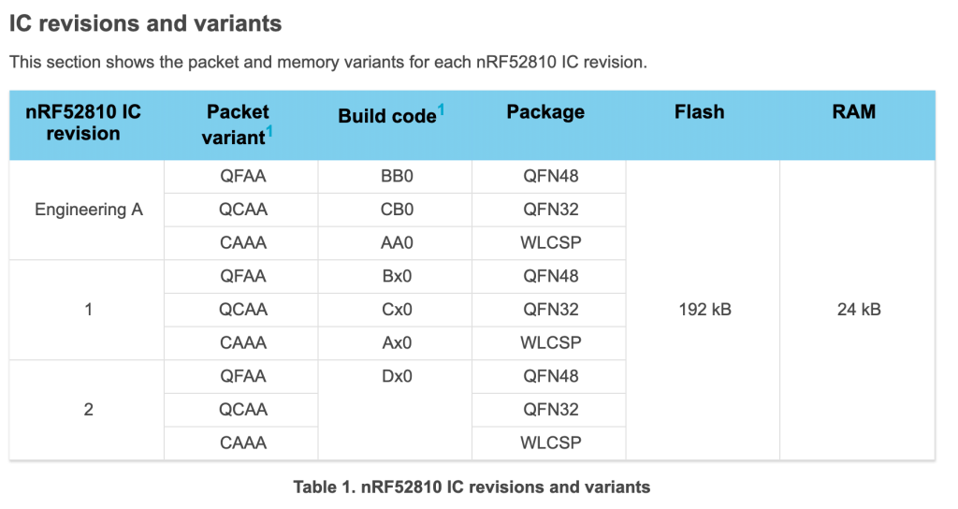This screenshot has width=958, height=509.
Task: Click the Cx0 build code cell
Action: [x=397, y=310]
